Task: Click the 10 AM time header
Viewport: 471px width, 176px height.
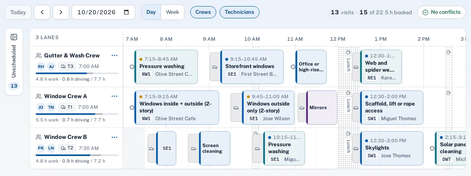Action: click(x=252, y=39)
